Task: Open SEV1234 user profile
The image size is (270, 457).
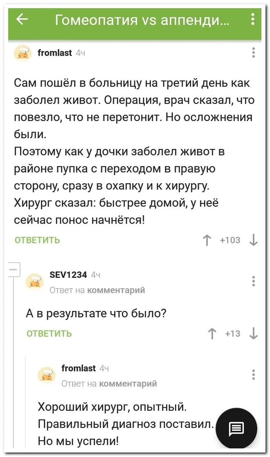Action: click(x=68, y=275)
